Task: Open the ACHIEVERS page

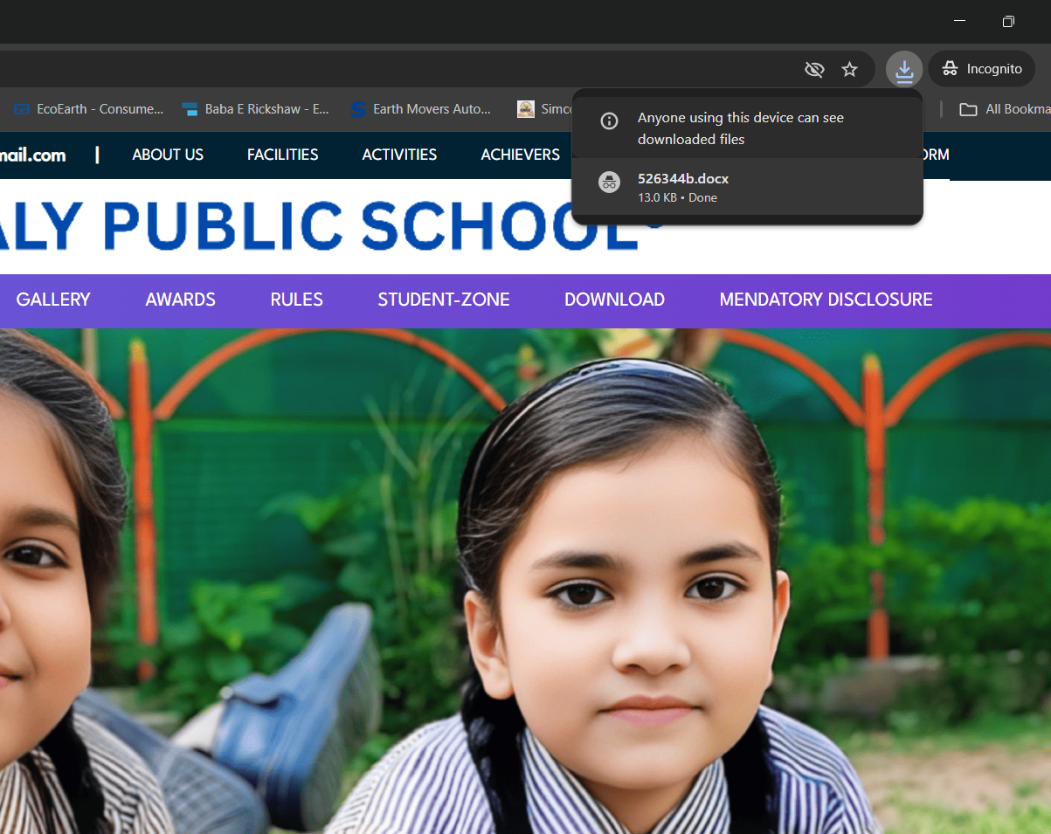Action: (520, 155)
